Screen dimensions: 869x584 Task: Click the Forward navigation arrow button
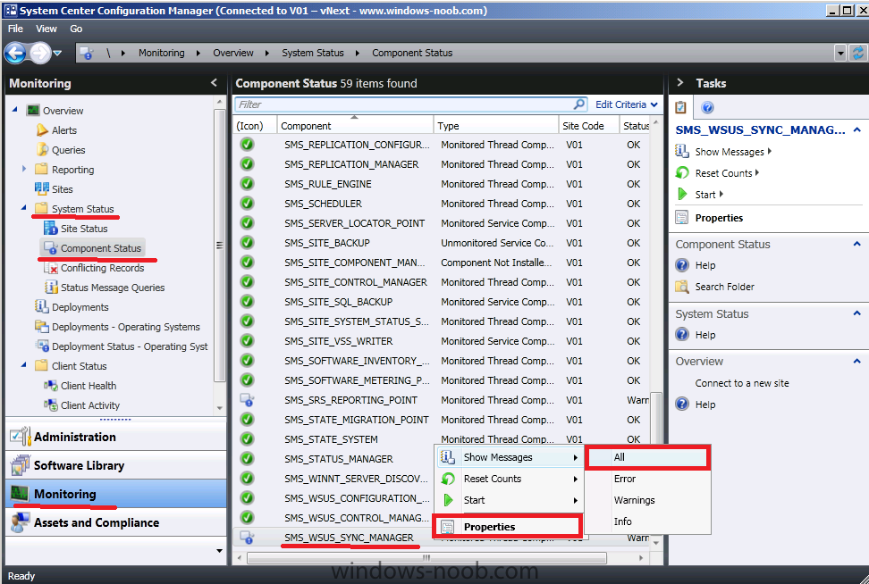click(39, 54)
